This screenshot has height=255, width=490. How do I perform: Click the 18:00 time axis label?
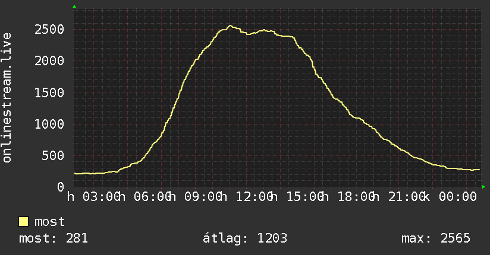(x=356, y=197)
